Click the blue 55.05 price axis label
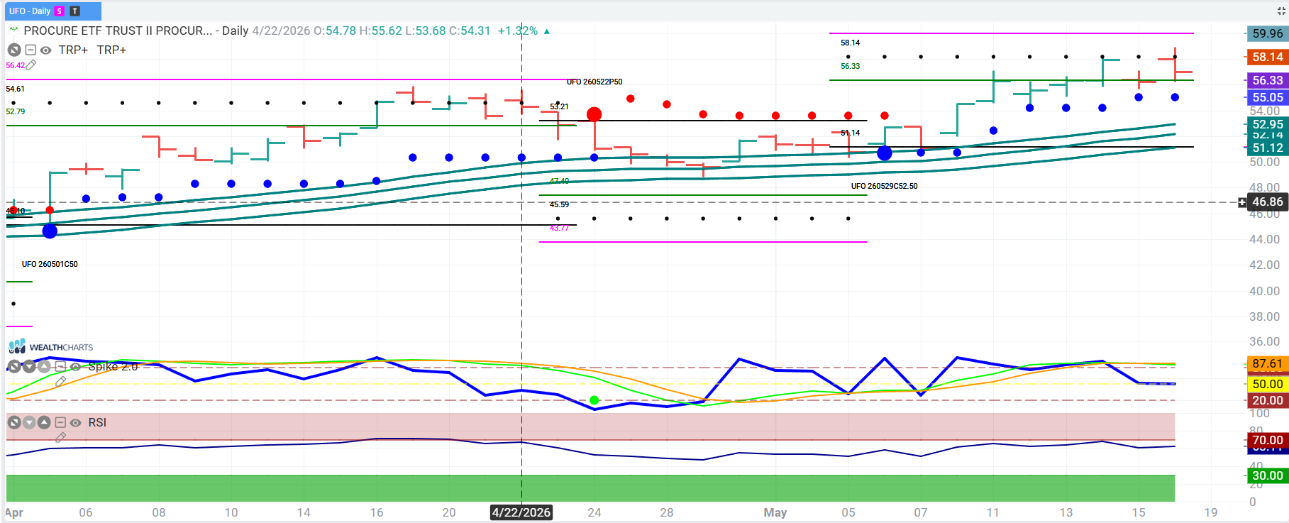This screenshot has height=523, width=1289. (x=1267, y=97)
